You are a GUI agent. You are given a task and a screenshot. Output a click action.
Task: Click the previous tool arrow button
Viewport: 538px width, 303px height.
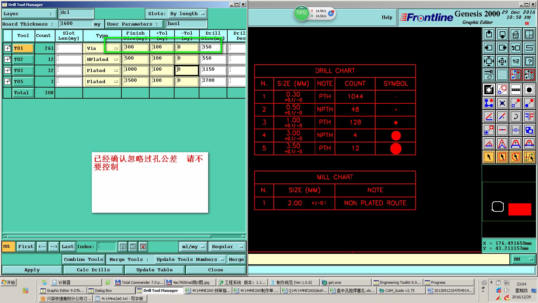tap(42, 247)
